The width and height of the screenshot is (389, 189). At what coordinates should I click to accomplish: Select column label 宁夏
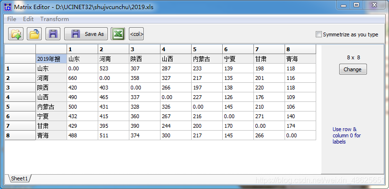click(x=238, y=59)
